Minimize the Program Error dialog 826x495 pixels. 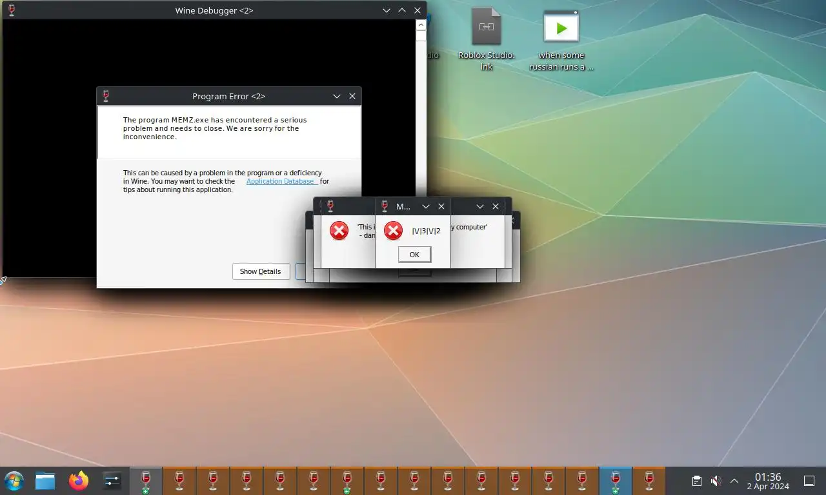coord(337,96)
